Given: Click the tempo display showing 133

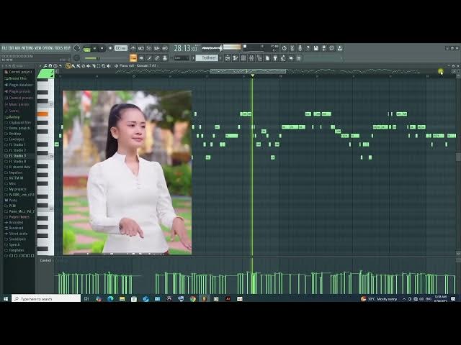Looking at the screenshot, I should (x=121, y=48).
